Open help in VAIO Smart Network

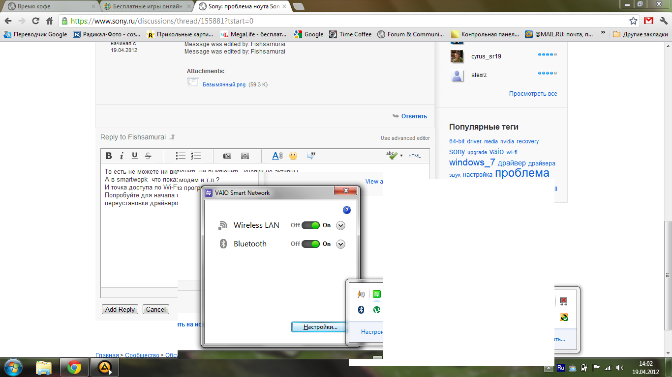click(346, 210)
